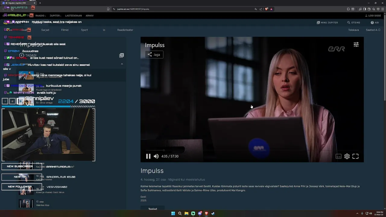Open the browser extensions puzzle icon

coord(348,9)
